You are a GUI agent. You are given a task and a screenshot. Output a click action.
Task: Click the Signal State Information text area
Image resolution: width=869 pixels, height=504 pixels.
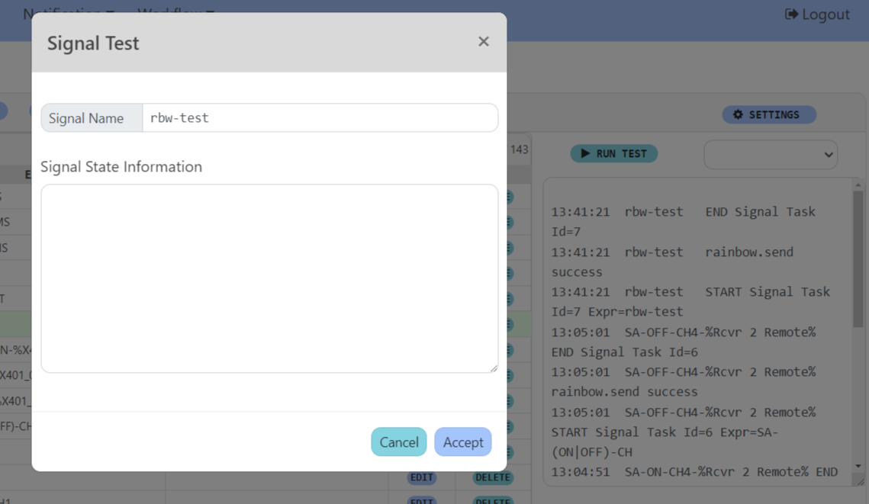click(269, 278)
